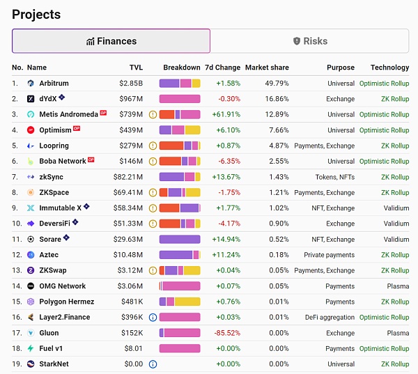Switch to the Risks tab
This screenshot has height=374, width=418.
coord(310,41)
